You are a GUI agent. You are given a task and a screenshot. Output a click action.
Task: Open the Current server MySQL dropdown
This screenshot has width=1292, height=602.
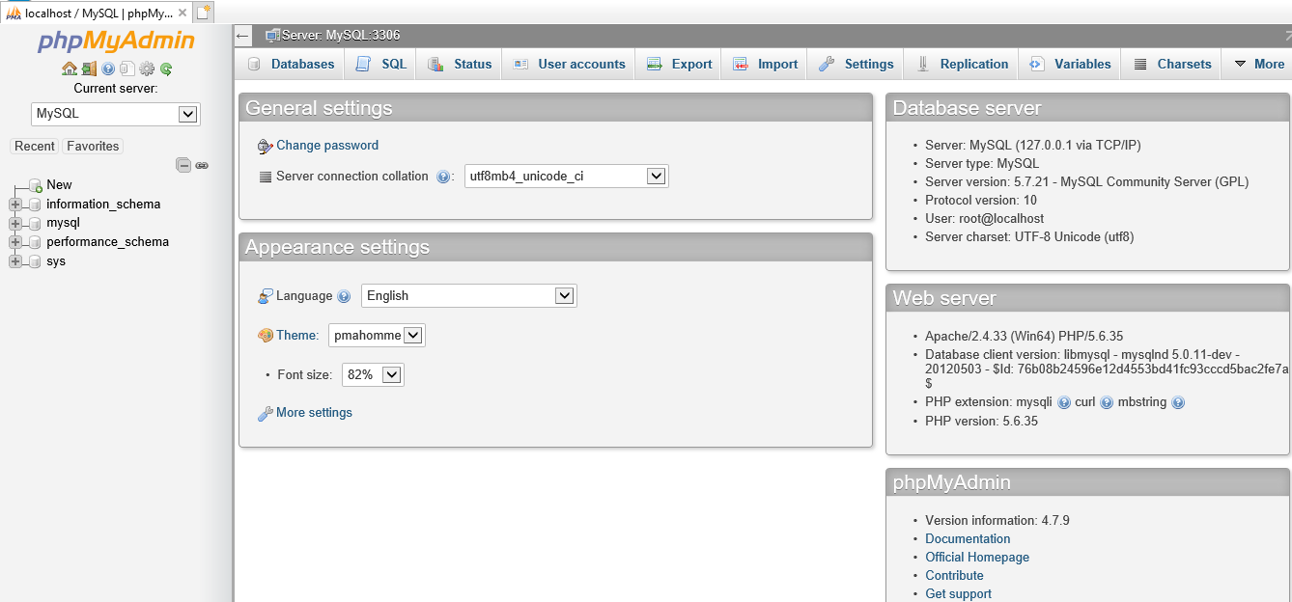(x=116, y=114)
